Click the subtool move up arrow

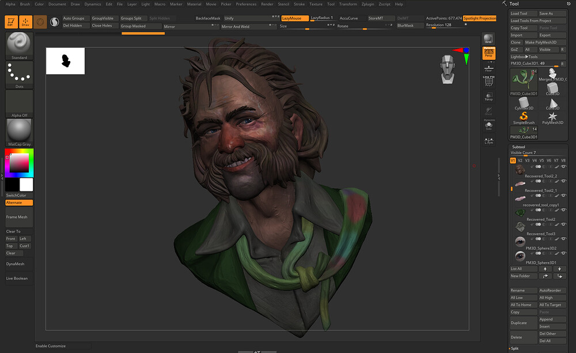tap(545, 269)
